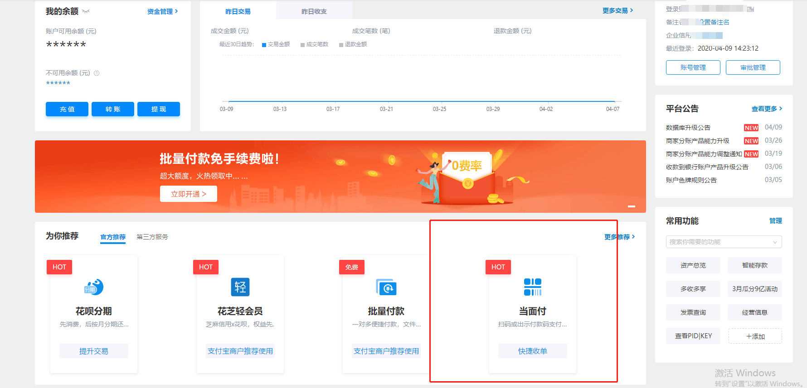The width and height of the screenshot is (807, 388).
Task: Select the 第三方服务 tab
Action: 152,237
